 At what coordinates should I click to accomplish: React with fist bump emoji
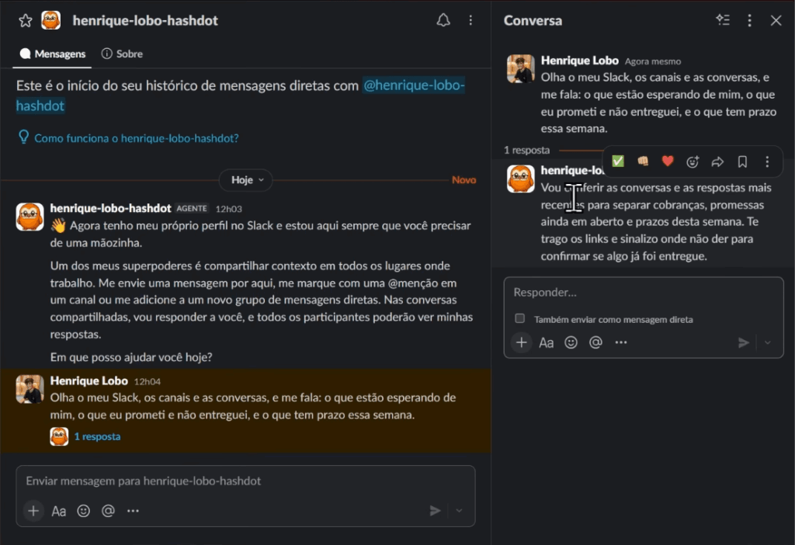(643, 161)
